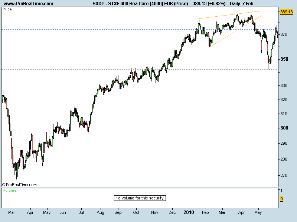Screen dimensions: 297x222
Task: Click the No volume for this security box
Action: coord(140,198)
